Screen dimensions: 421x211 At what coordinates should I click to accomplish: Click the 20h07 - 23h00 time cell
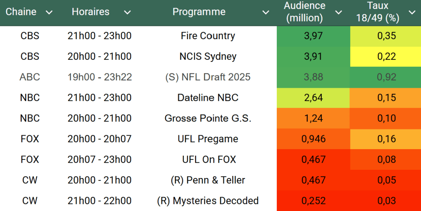99,159
